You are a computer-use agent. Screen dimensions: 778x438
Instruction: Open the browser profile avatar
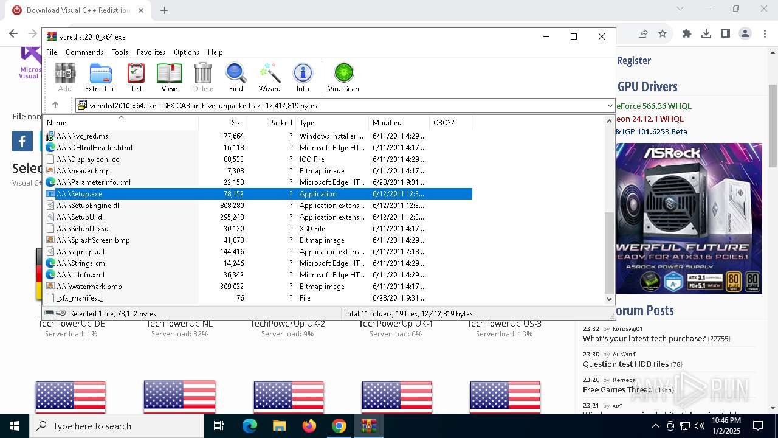(x=745, y=34)
